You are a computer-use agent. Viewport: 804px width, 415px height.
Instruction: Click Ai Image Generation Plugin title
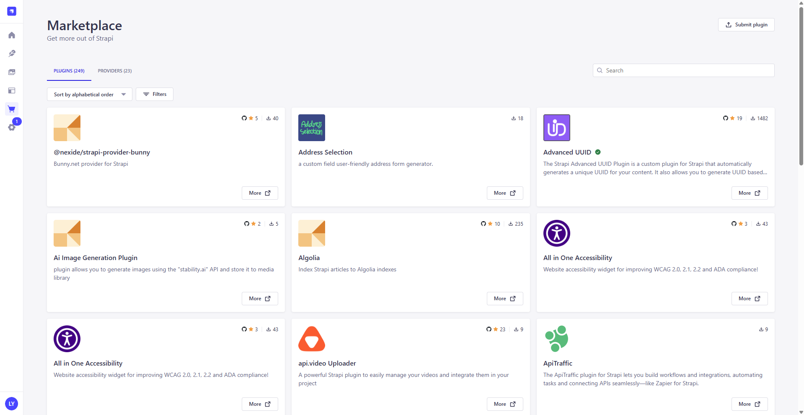[96, 258]
